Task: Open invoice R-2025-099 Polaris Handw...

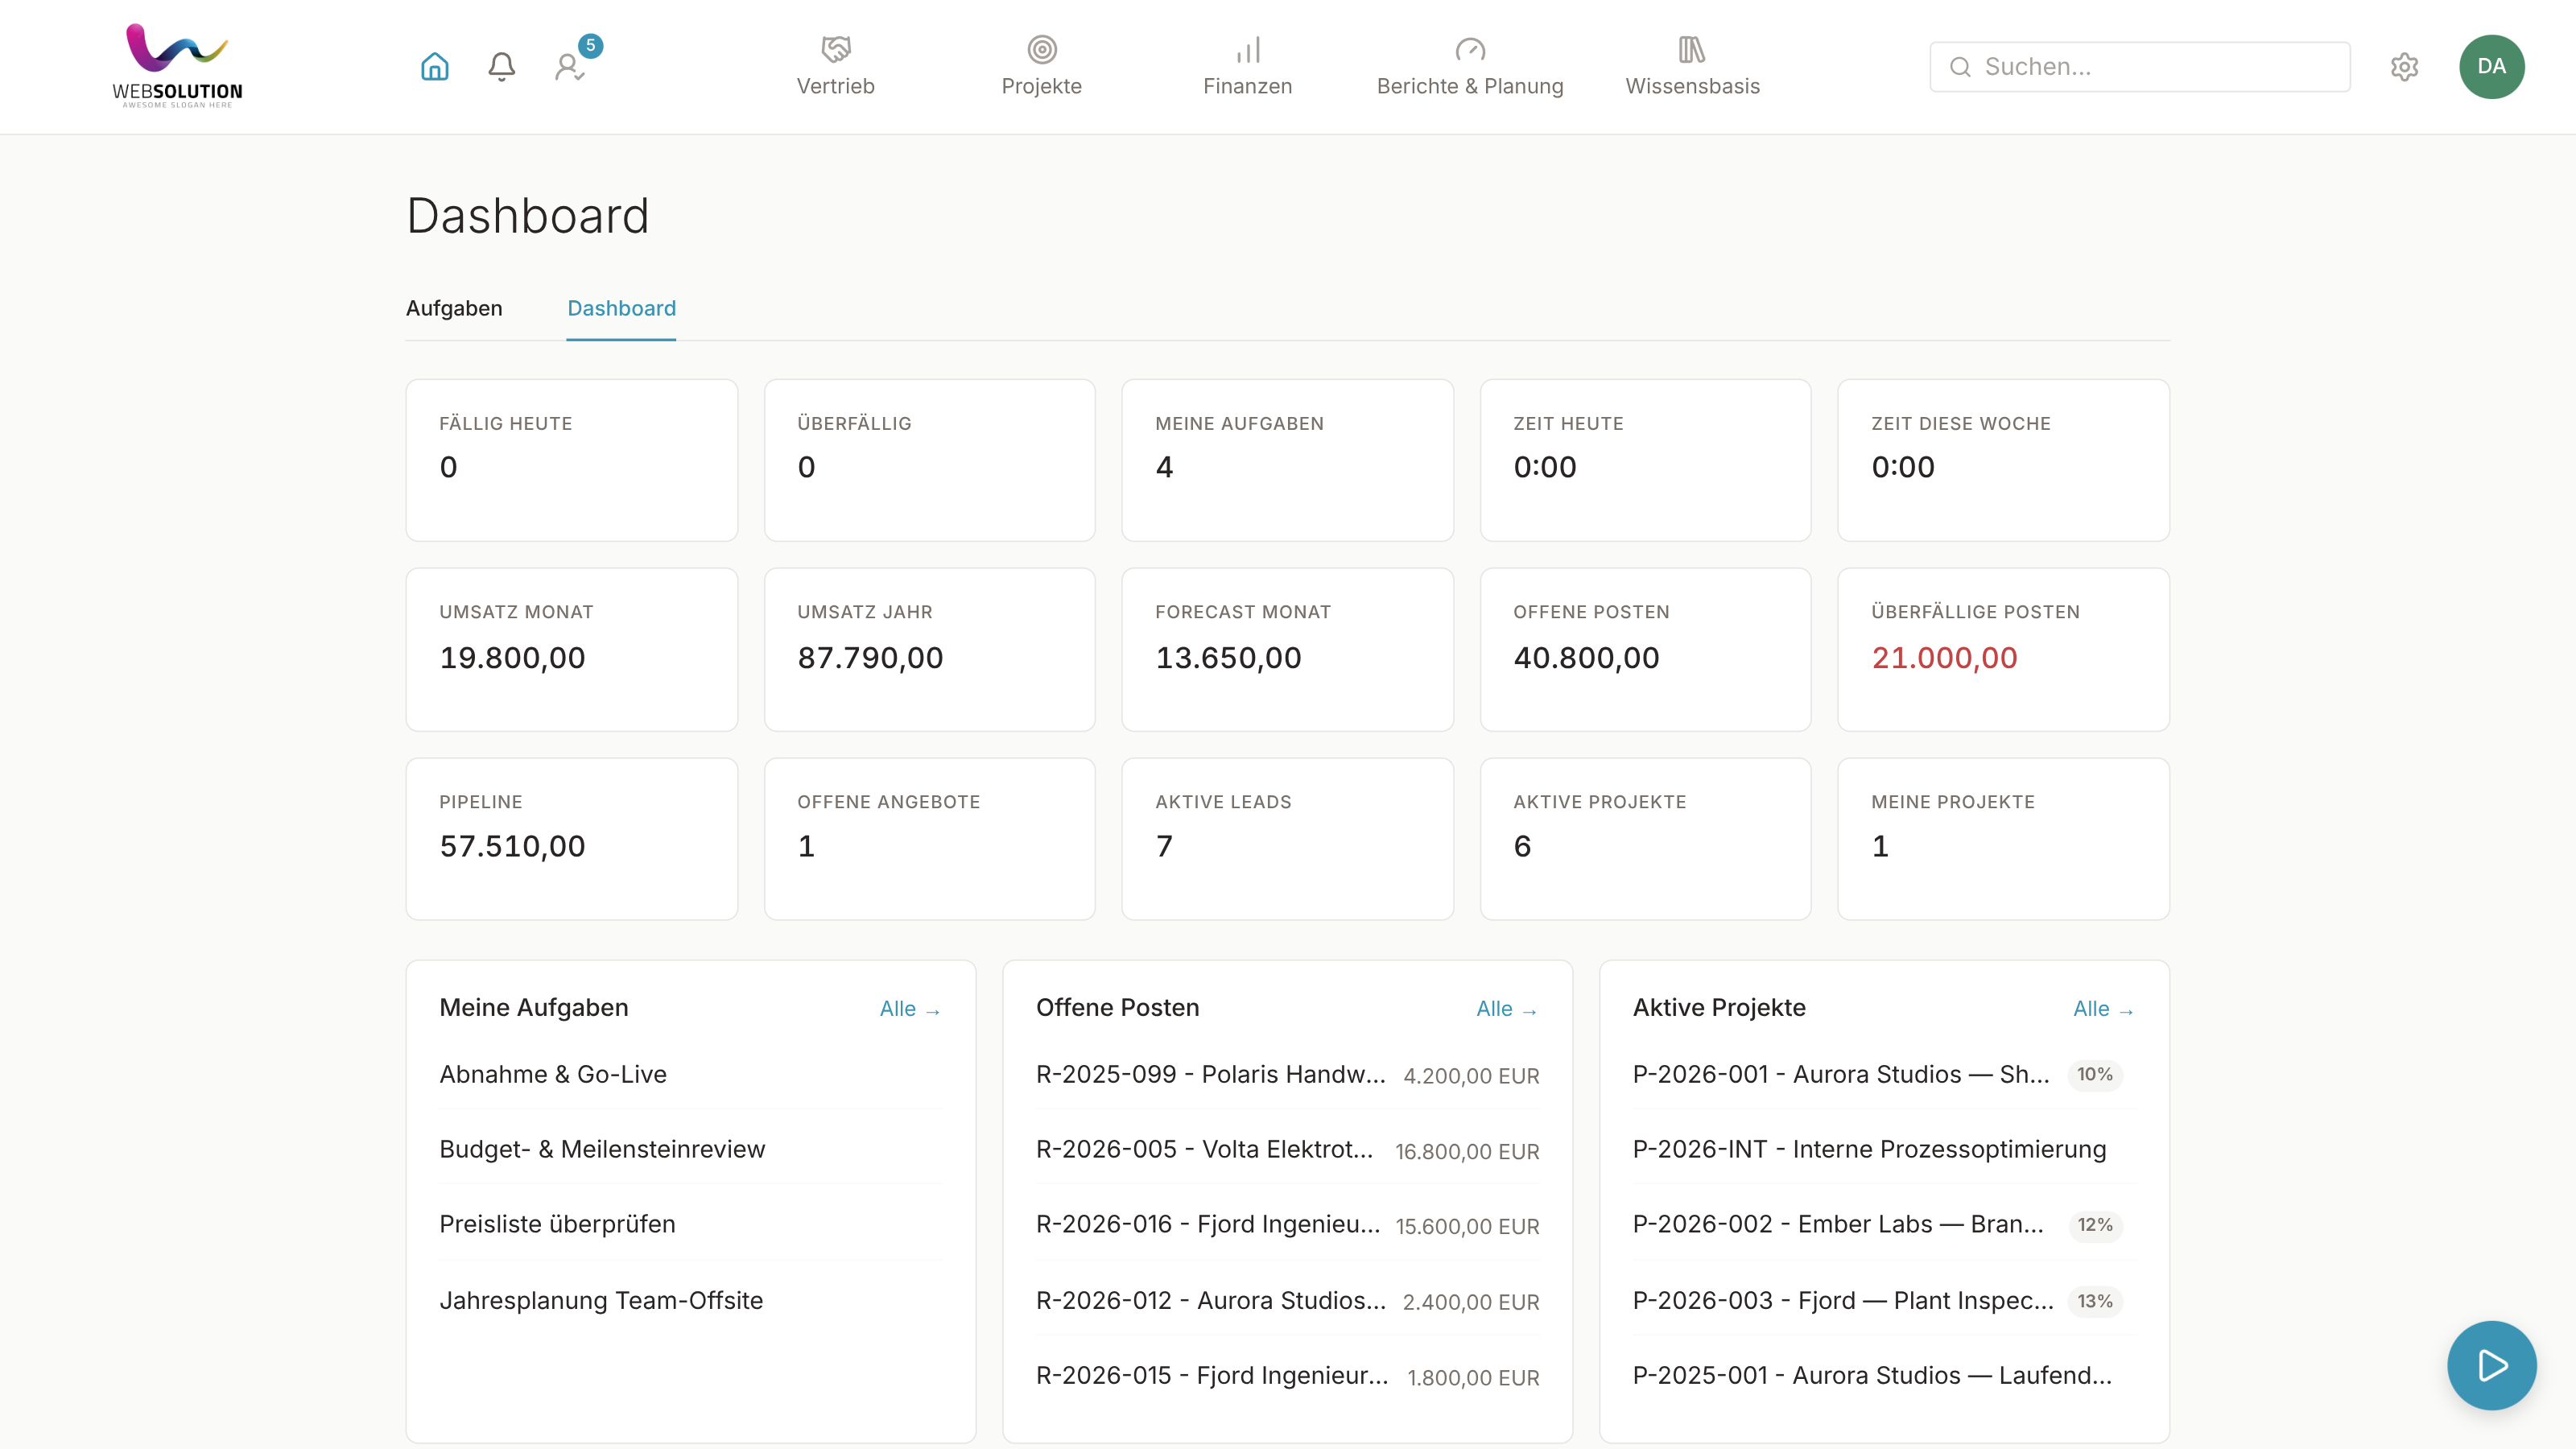Action: coord(1288,1074)
